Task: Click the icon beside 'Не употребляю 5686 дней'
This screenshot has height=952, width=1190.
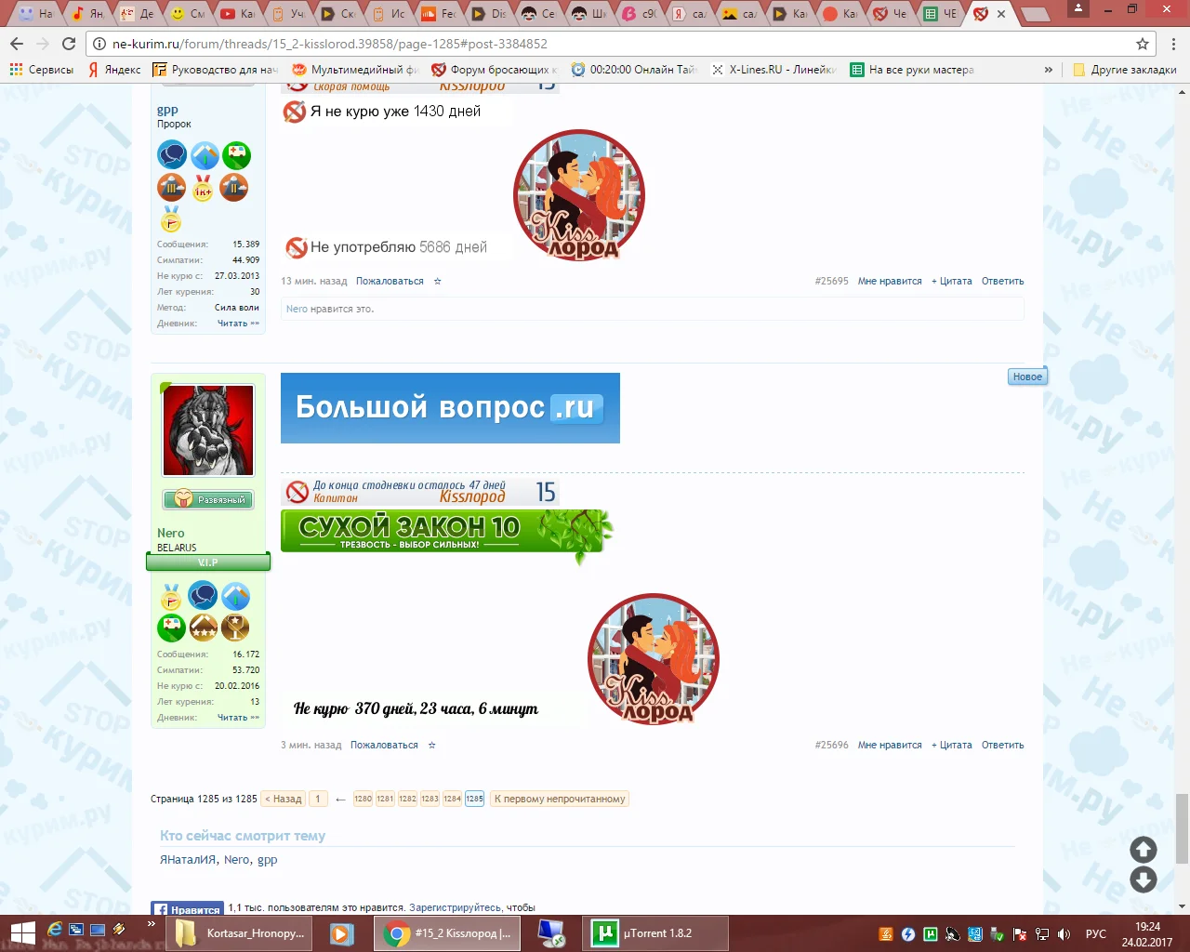Action: 297,247
